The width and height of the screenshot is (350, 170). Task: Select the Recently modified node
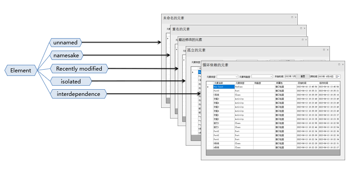79,68
